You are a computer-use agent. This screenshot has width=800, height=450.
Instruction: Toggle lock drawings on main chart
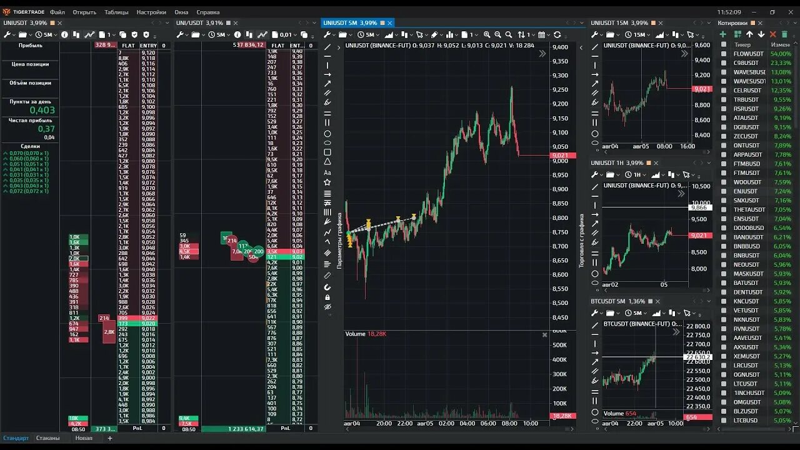327,297
